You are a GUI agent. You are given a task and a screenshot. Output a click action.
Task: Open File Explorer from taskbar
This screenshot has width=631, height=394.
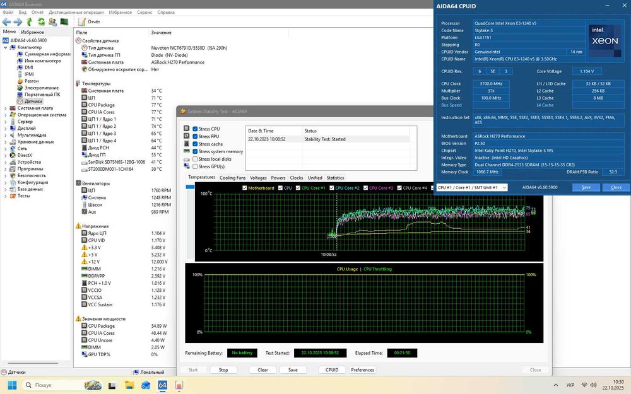[x=129, y=385]
